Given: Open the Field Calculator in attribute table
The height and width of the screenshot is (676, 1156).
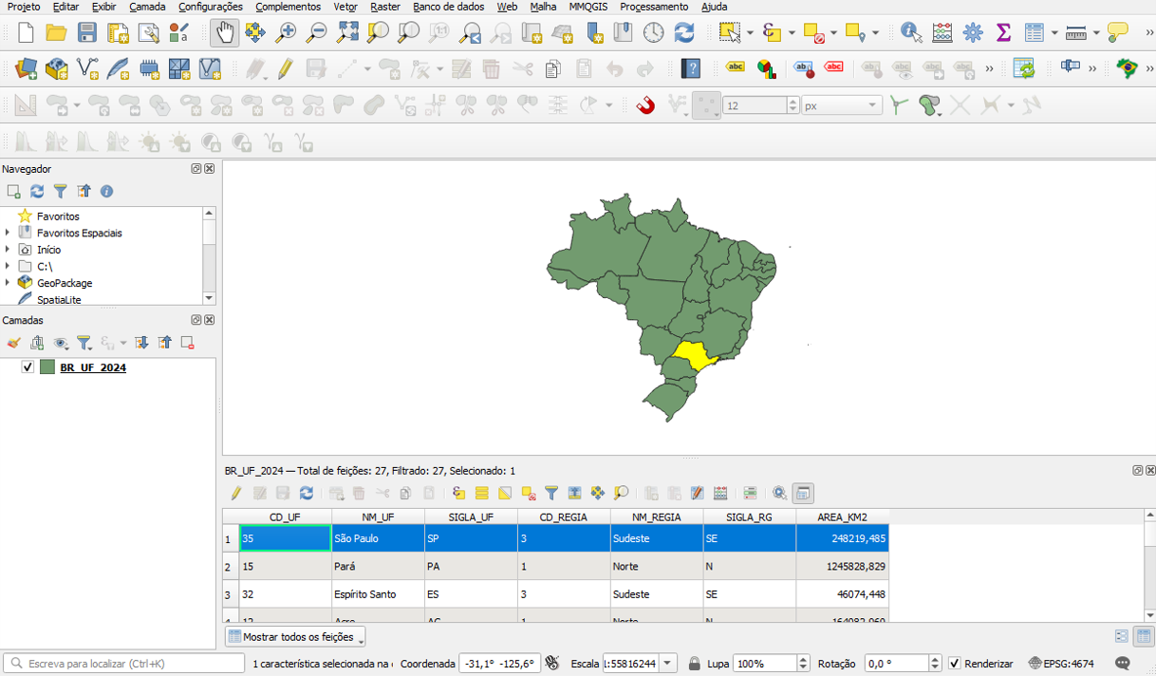Looking at the screenshot, I should 720,494.
